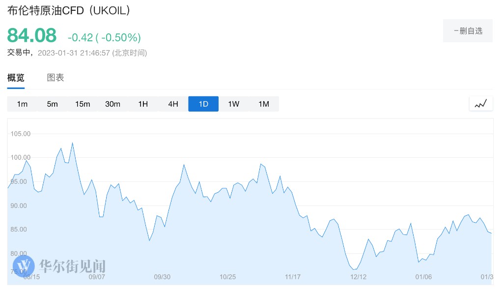Open the 图表 chart tab

(x=56, y=78)
